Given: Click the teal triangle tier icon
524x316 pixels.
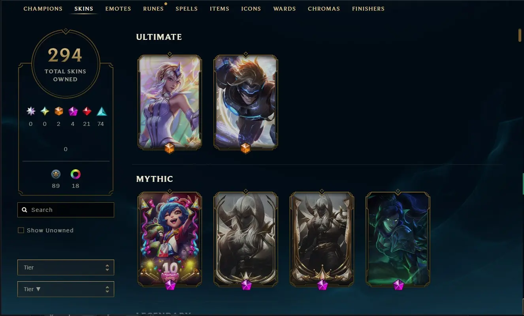Looking at the screenshot, I should coord(102,111).
